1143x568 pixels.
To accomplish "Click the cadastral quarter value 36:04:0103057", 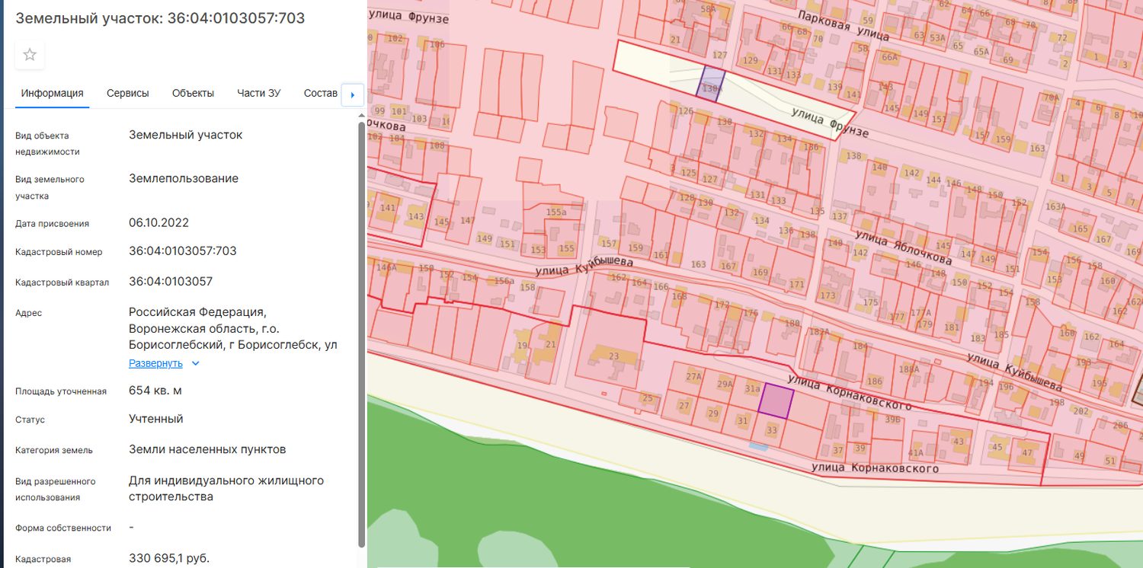I will [x=171, y=281].
